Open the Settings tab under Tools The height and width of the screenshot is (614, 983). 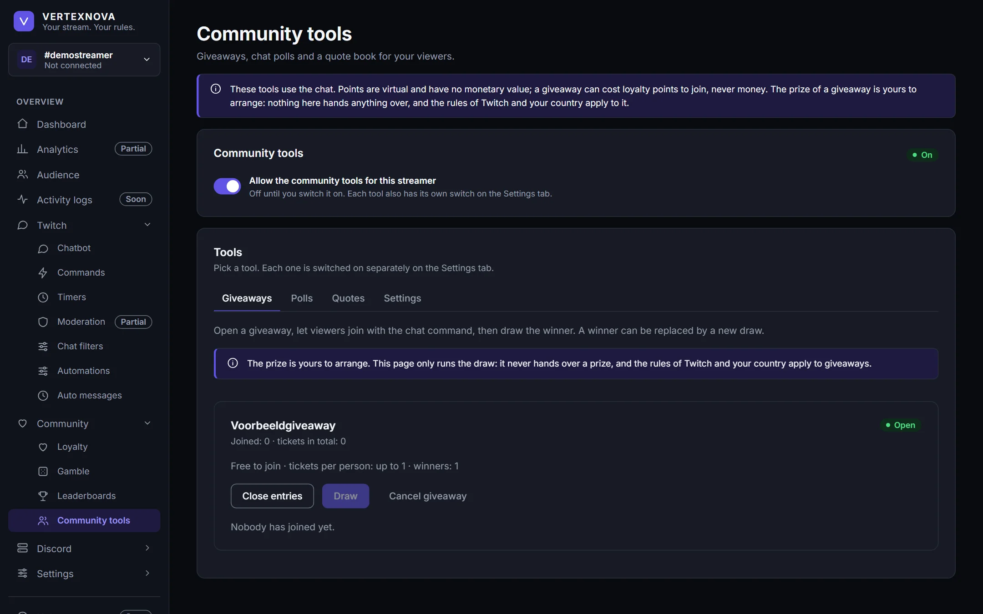402,298
